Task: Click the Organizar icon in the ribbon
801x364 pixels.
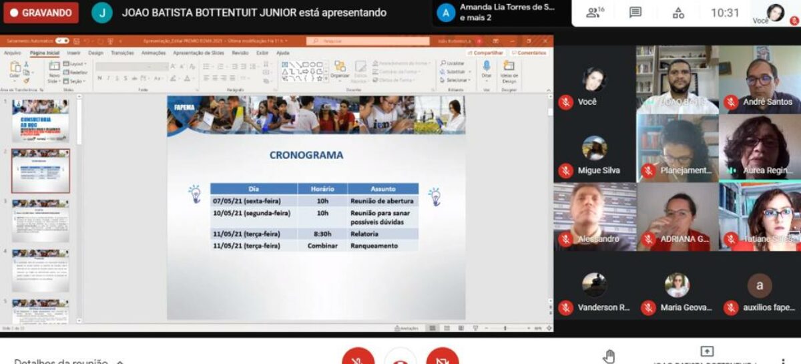Action: (340, 69)
